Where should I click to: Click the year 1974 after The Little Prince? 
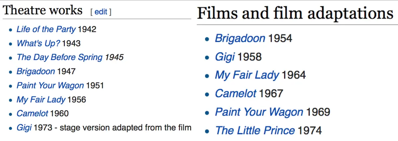[309, 130]
